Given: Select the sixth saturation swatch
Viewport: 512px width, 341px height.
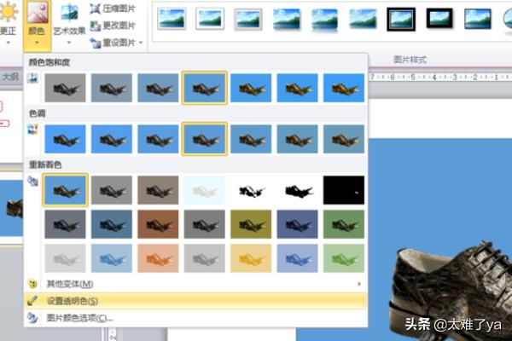Looking at the screenshot, I should [297, 88].
